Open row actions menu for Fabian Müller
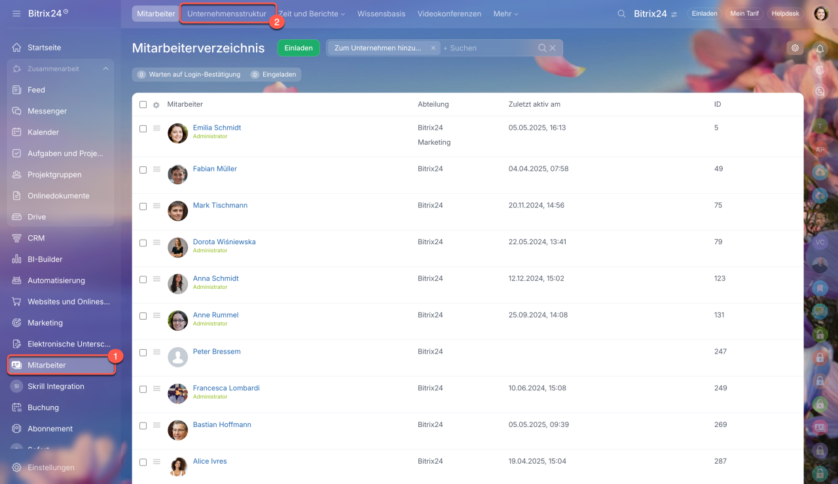 pos(156,170)
